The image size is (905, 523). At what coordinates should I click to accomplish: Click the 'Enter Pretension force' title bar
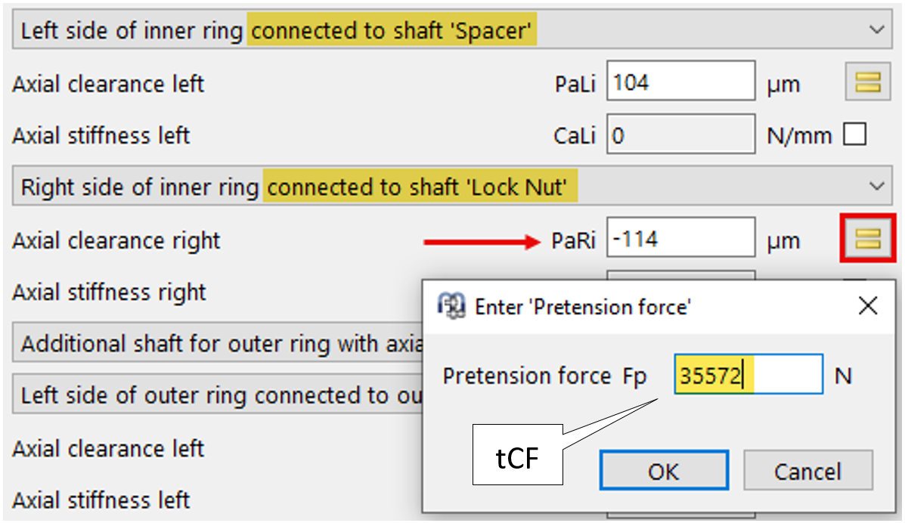coord(643,306)
